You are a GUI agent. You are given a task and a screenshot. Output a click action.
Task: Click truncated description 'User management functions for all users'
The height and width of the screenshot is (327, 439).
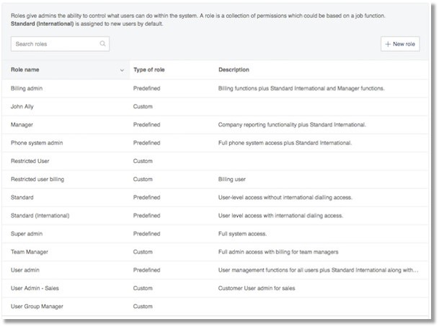click(x=319, y=270)
